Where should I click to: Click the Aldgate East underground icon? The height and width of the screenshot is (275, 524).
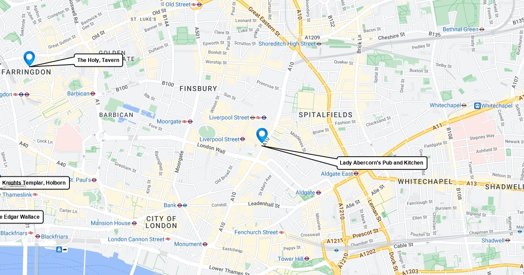[x=356, y=174]
